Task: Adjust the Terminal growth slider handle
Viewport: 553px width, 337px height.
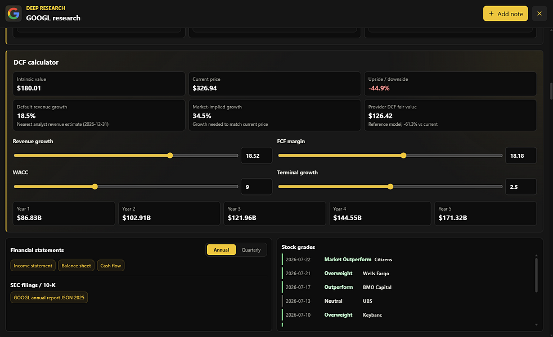Action: 390,186
